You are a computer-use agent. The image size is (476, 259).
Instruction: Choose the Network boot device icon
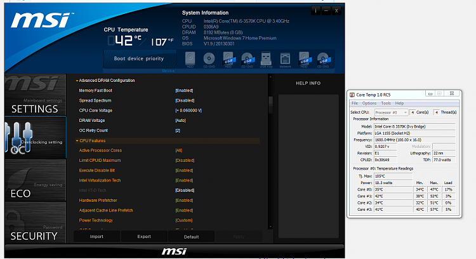point(285,59)
